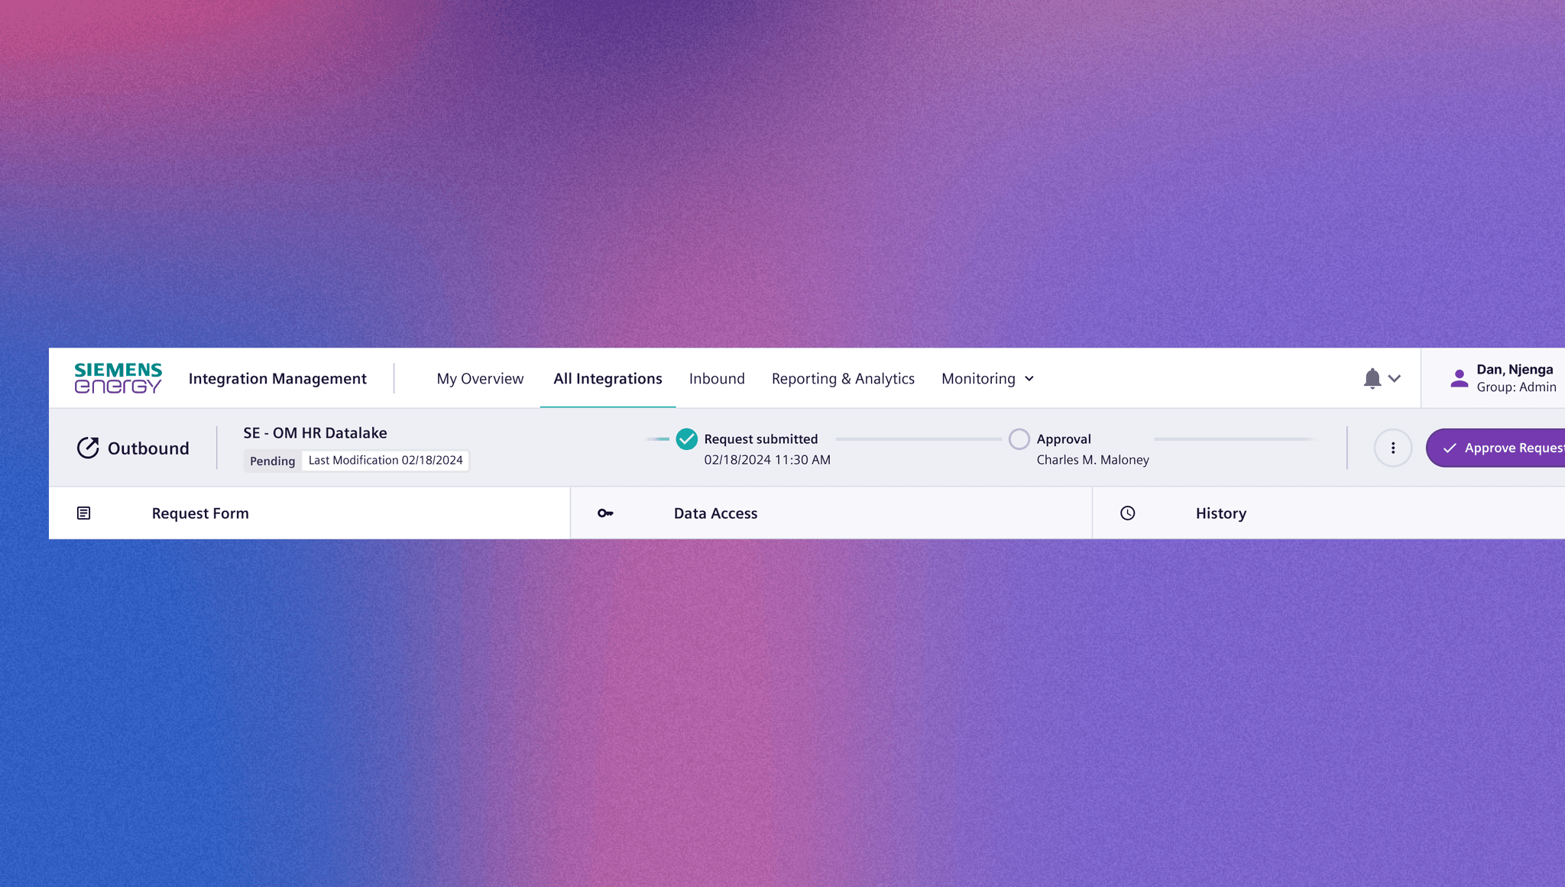
Task: Click the empty Approval step circle
Action: (x=1019, y=439)
